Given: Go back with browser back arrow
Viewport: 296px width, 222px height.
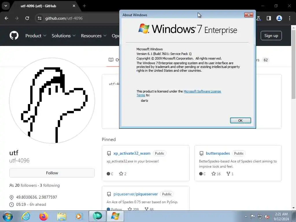Looking at the screenshot, I should [x=6, y=18].
